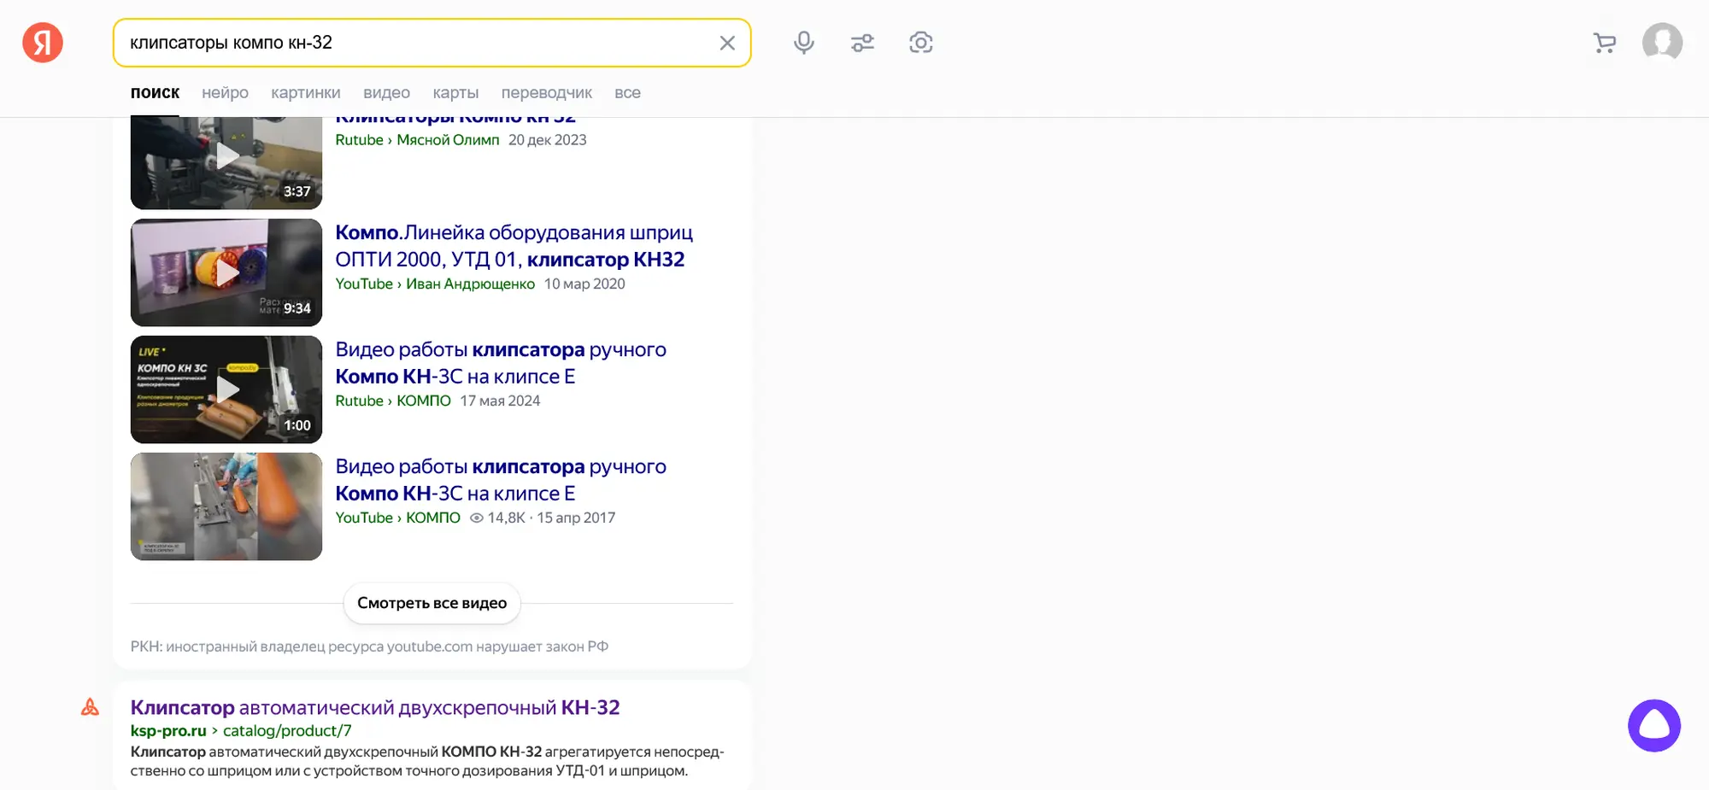Image resolution: width=1709 pixels, height=790 pixels.
Task: Start voice search with microphone icon
Action: coord(803,43)
